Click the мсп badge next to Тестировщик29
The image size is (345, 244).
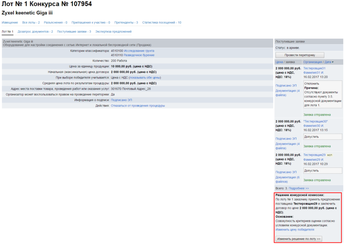tap(329, 155)
